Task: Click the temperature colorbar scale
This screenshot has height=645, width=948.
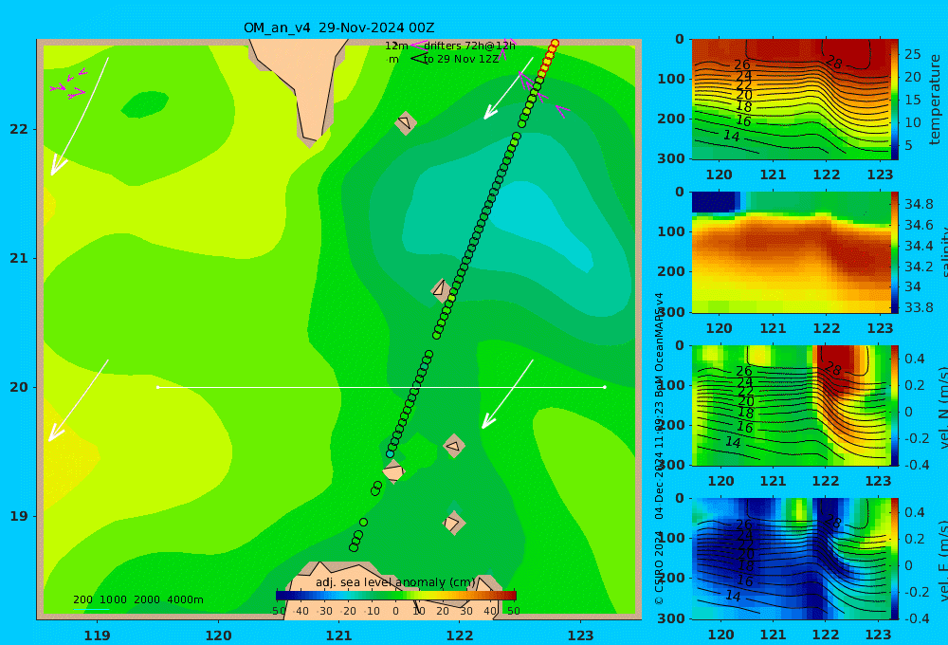Action: pyautogui.click(x=895, y=100)
